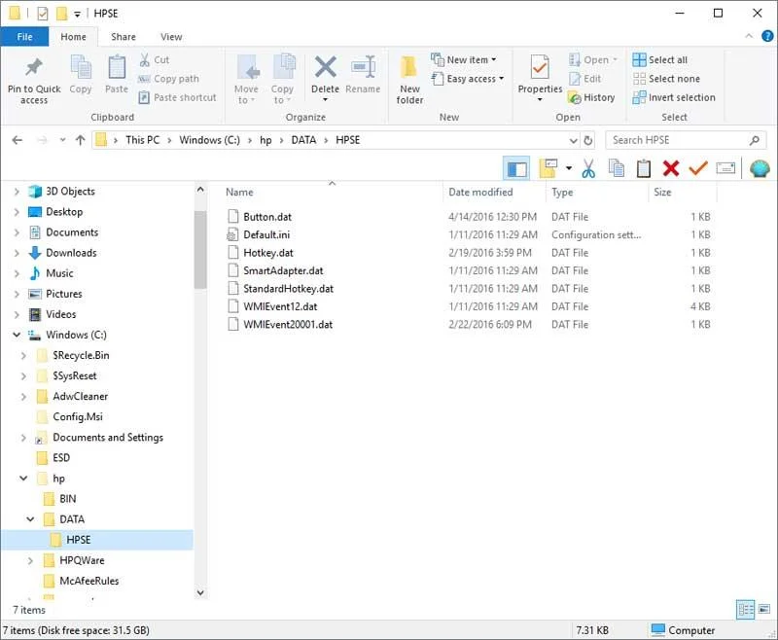
Task: Expand the HPQWare folder node
Action: point(30,560)
